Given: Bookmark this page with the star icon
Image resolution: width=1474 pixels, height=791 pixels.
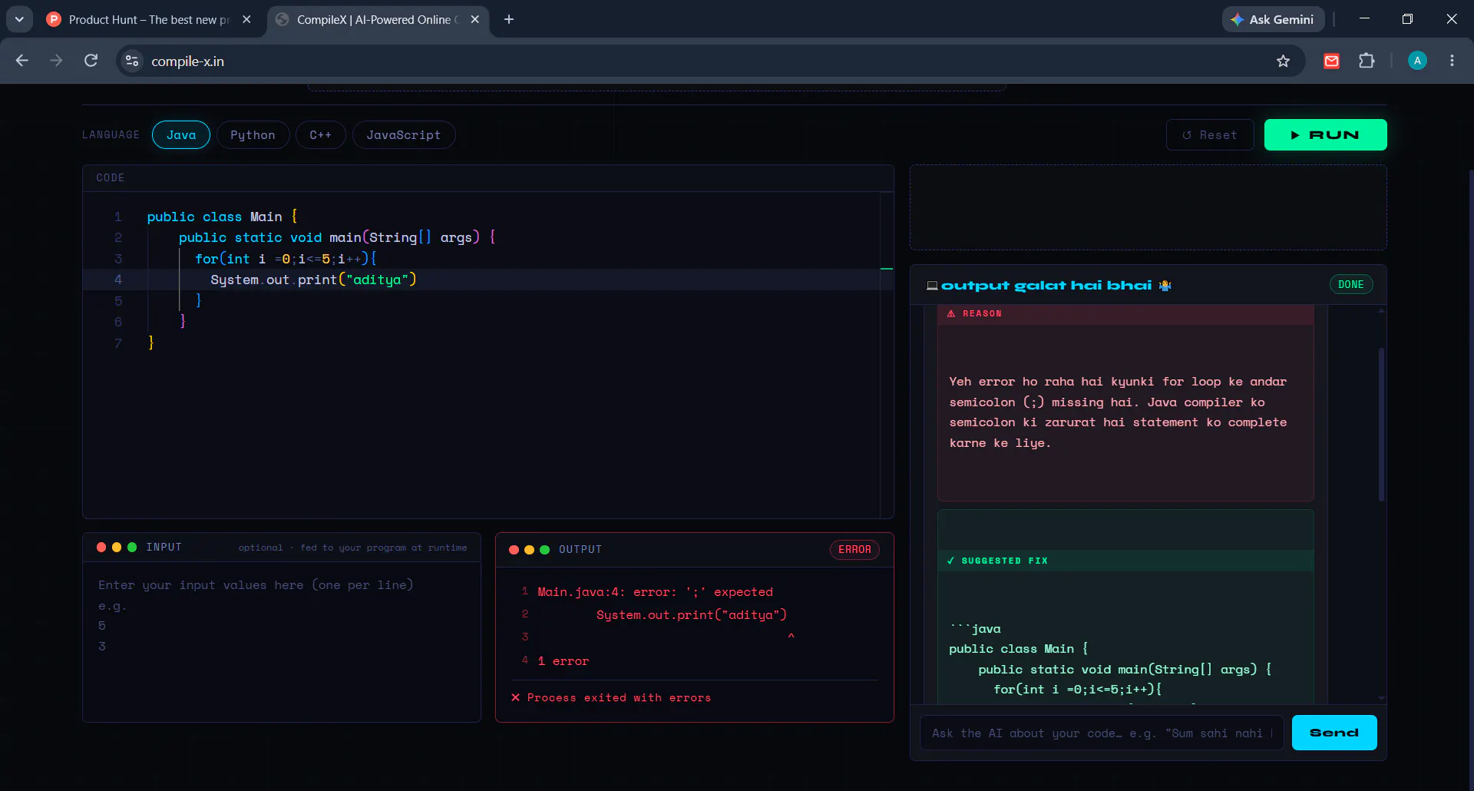Looking at the screenshot, I should 1283,61.
